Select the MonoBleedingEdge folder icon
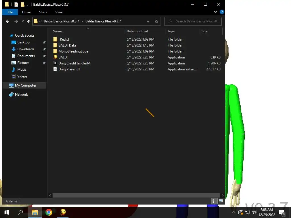291x218 pixels. tap(55, 51)
